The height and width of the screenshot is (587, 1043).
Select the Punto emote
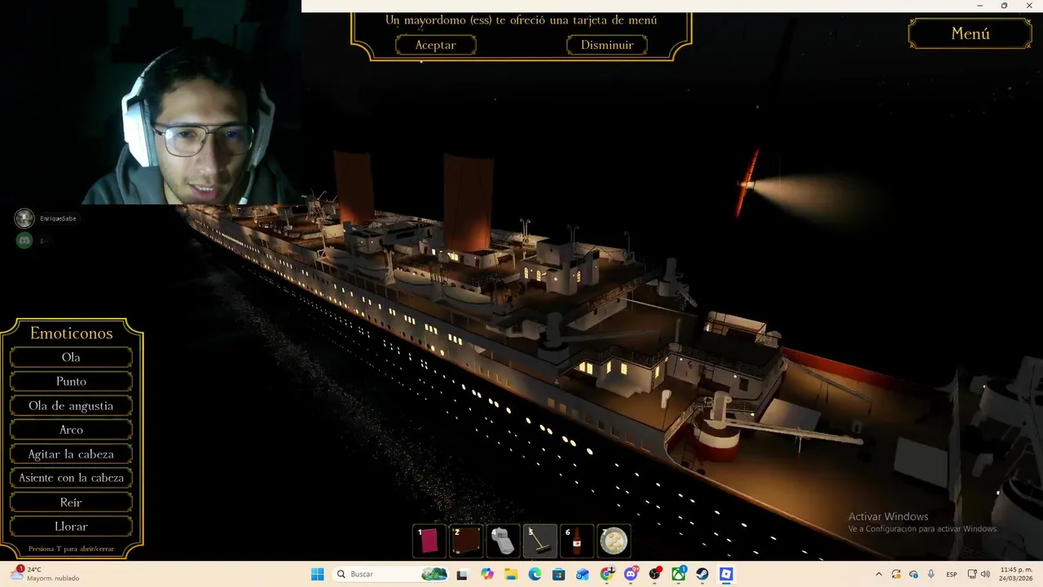pyautogui.click(x=71, y=382)
